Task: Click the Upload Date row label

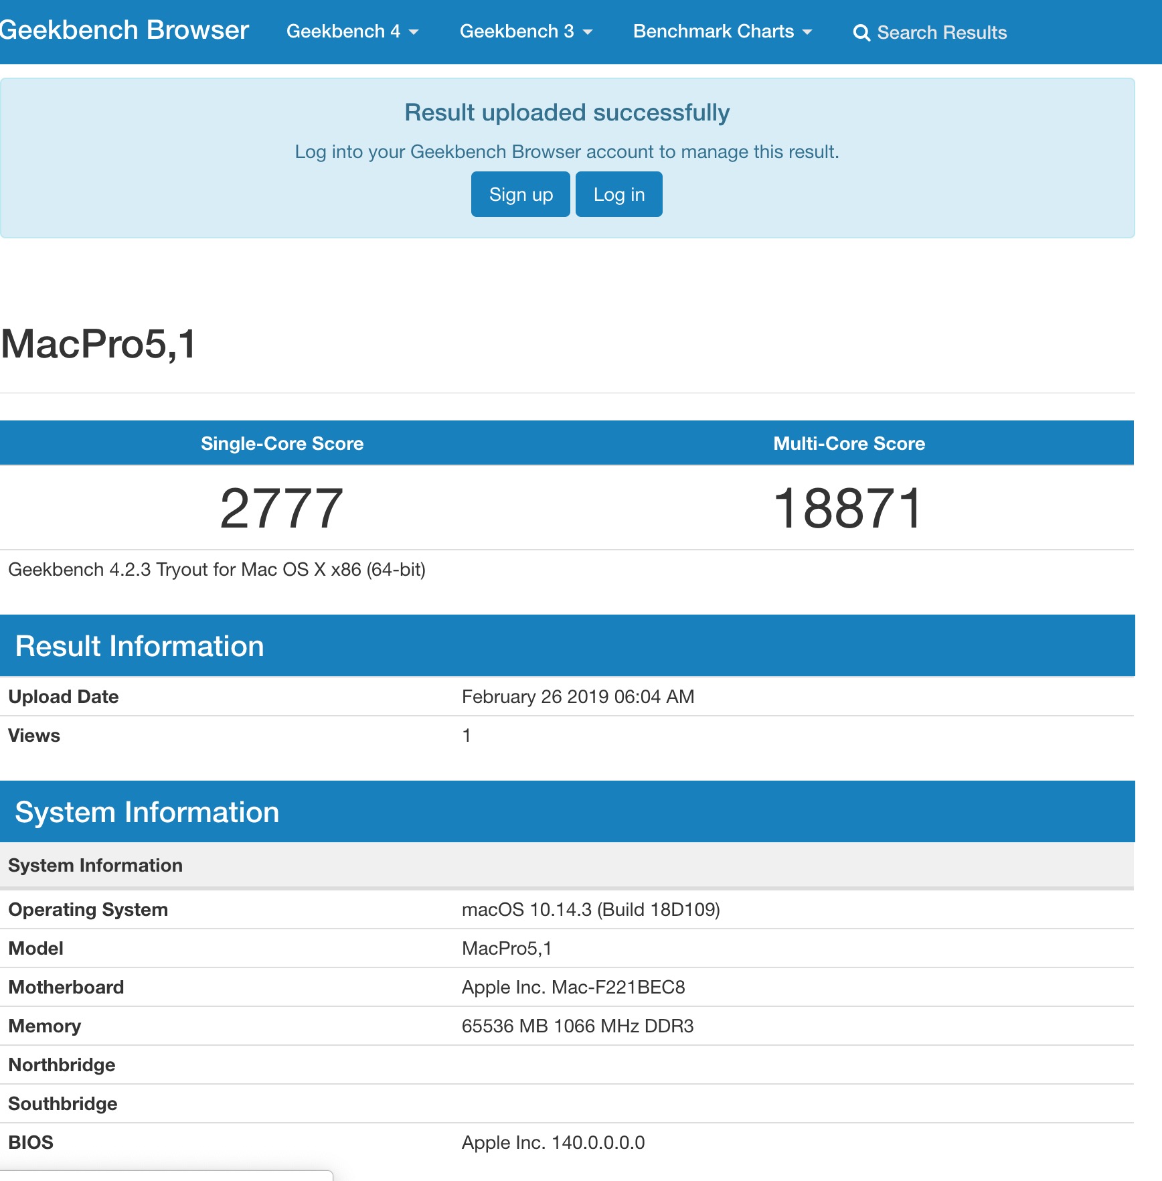Action: click(x=64, y=697)
